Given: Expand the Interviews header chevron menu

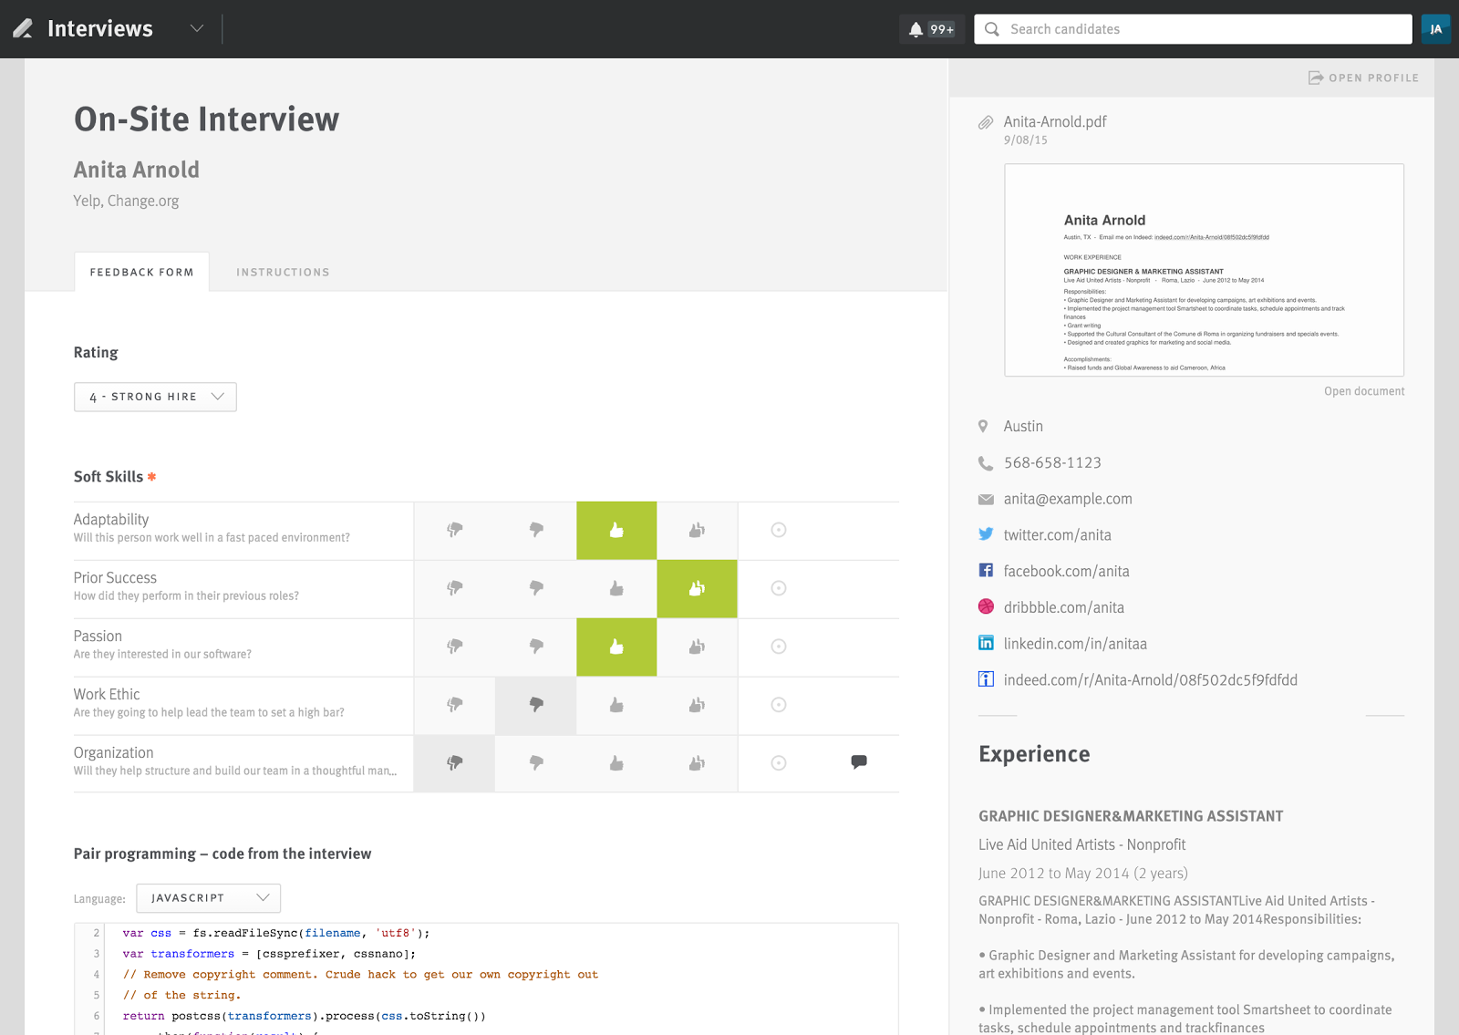Looking at the screenshot, I should [197, 28].
